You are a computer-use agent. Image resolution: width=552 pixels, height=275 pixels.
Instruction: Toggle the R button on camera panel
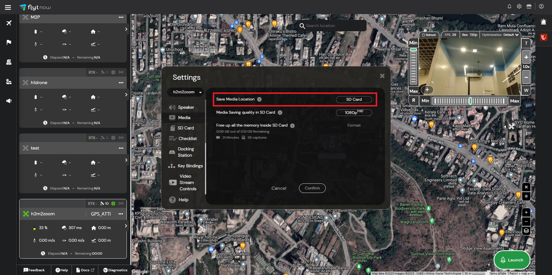pyautogui.click(x=413, y=100)
